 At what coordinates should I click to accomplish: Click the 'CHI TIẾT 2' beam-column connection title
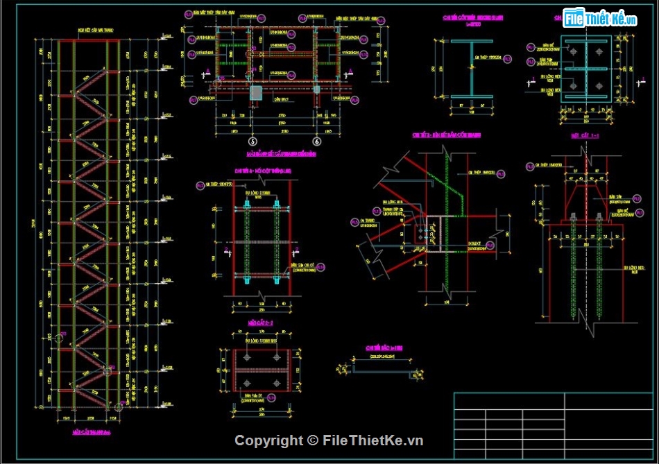tap(446, 135)
